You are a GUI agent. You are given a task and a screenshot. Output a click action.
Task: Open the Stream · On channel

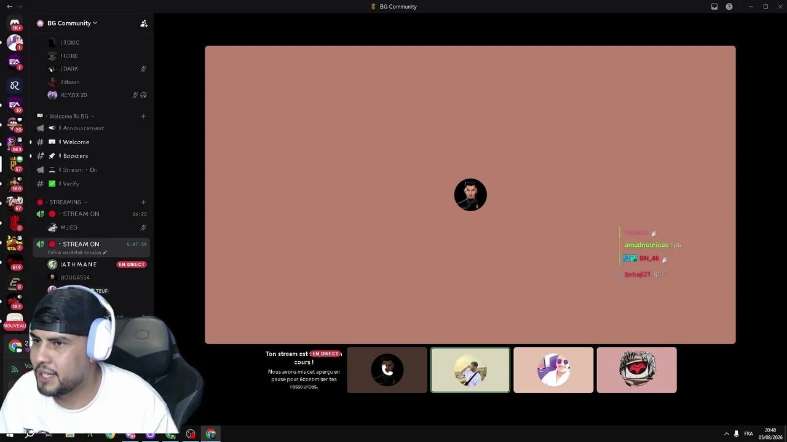coord(91,170)
